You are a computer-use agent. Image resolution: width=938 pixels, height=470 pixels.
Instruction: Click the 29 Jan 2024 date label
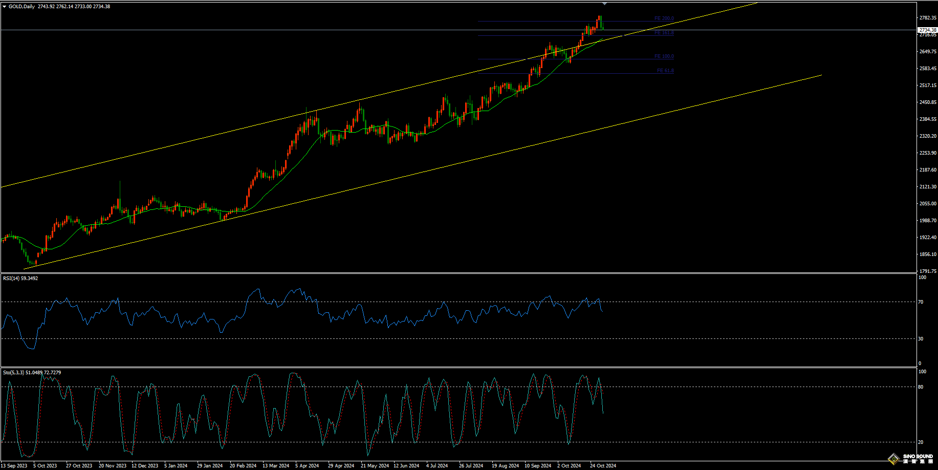pyautogui.click(x=210, y=466)
